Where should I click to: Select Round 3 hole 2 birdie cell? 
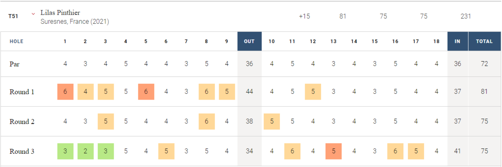point(85,152)
